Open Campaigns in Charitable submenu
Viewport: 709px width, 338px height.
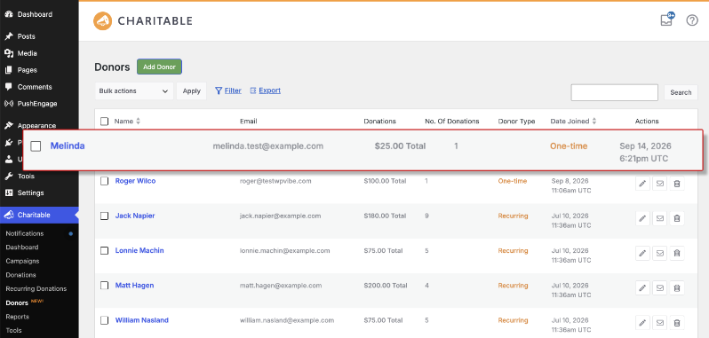click(x=22, y=261)
